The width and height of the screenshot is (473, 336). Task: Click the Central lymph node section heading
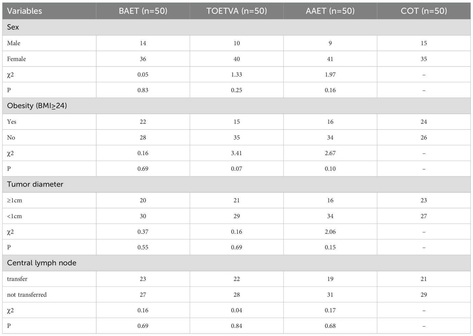click(42, 263)
